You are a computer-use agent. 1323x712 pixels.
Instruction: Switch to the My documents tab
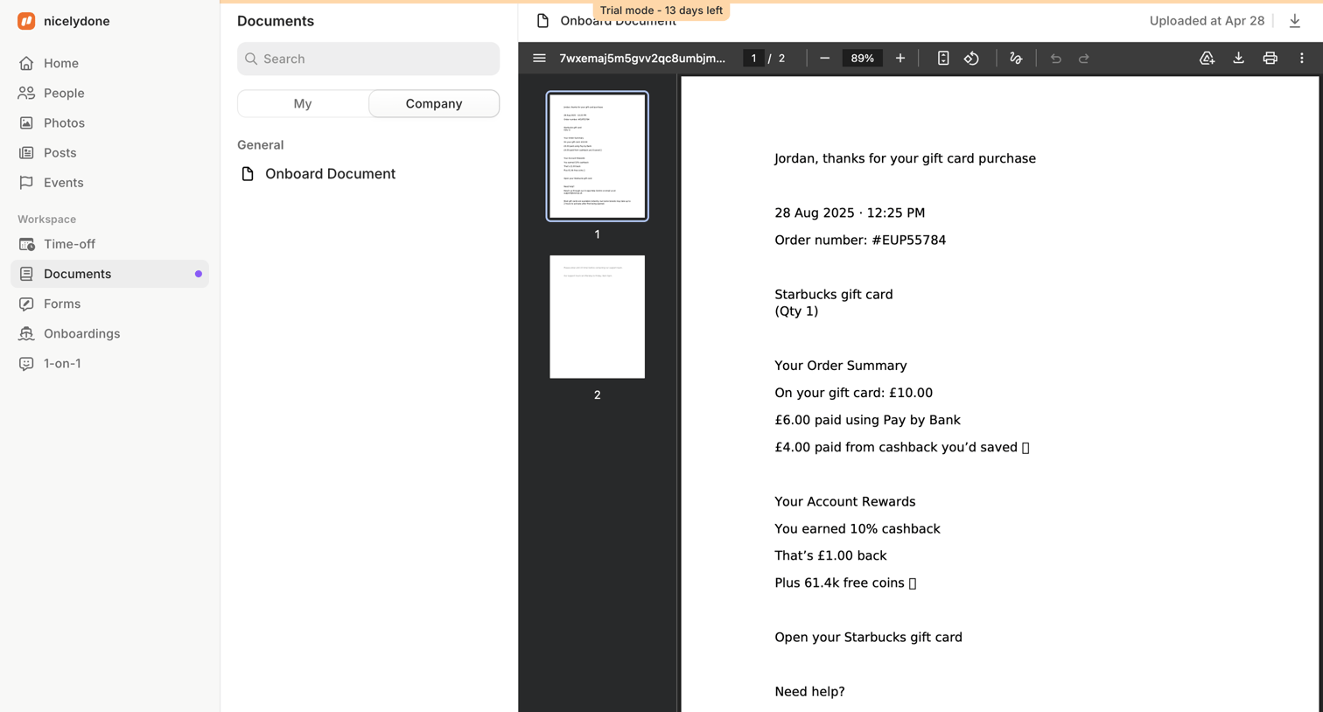[303, 103]
